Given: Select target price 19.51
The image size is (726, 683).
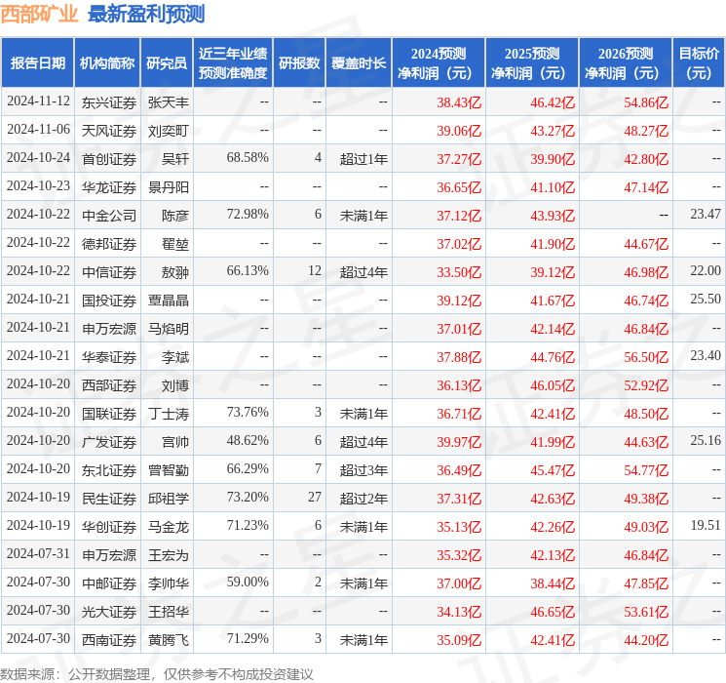Looking at the screenshot, I should [x=706, y=525].
